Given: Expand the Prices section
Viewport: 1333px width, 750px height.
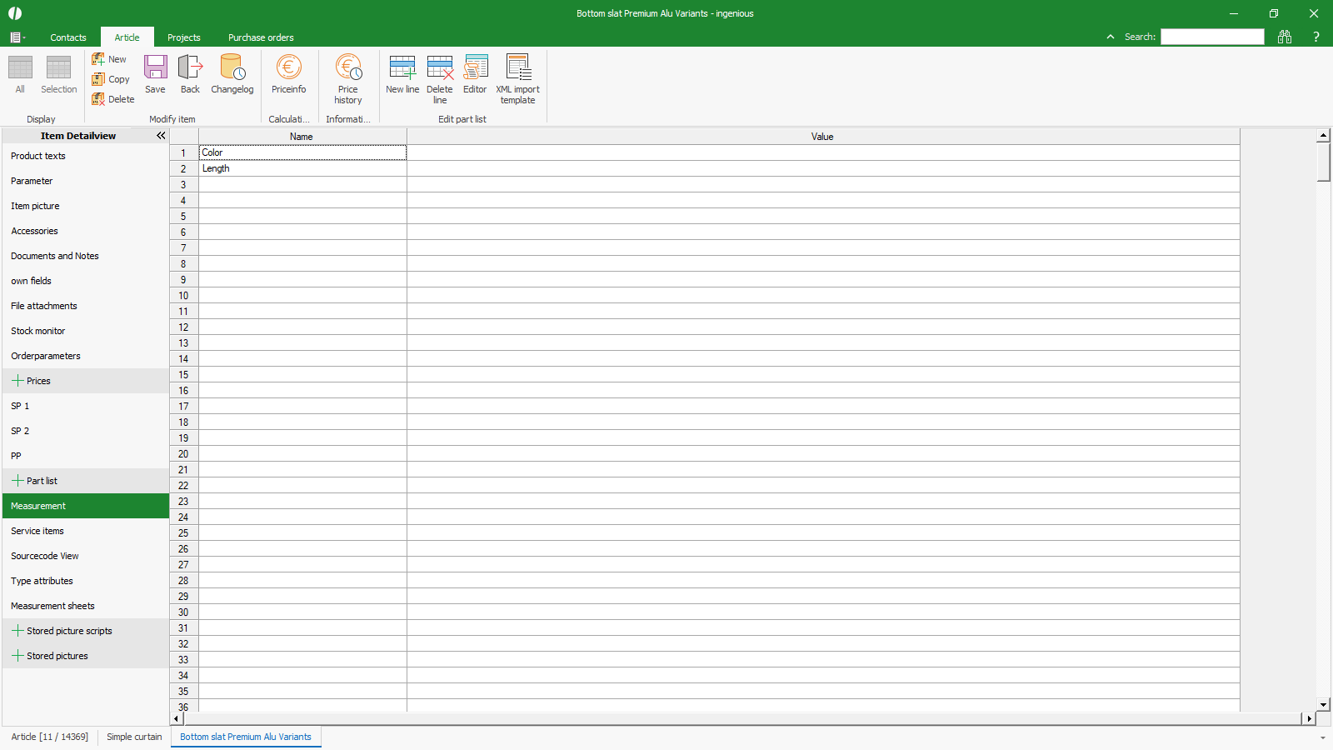Looking at the screenshot, I should pos(17,381).
